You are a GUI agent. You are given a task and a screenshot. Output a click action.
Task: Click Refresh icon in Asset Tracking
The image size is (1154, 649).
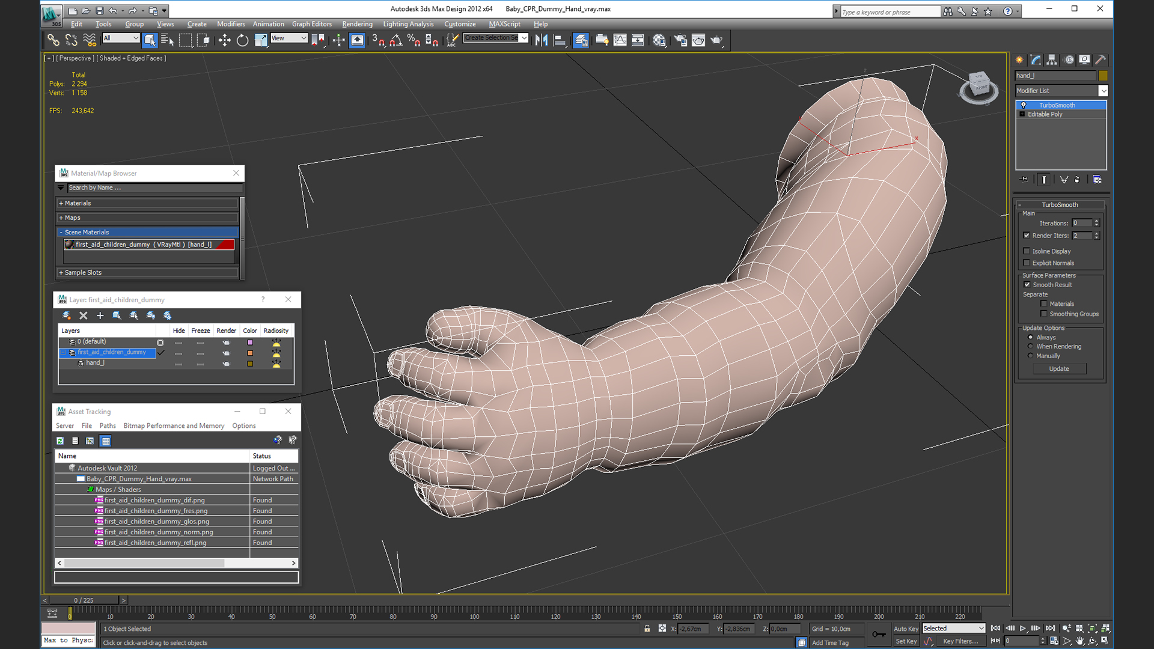coord(60,441)
